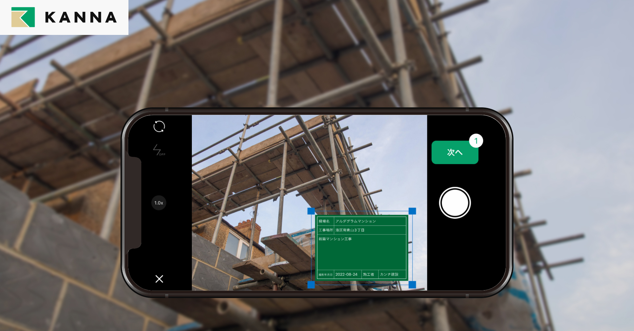Click the text アルダグラムマンション
634x331 pixels.
pos(356,221)
